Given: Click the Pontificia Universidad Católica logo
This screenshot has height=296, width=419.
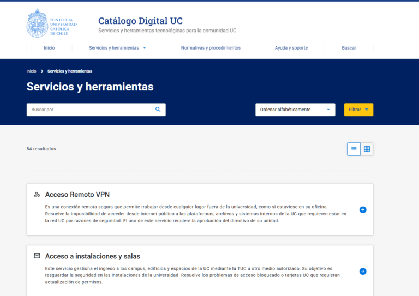Looking at the screenshot, I should coord(52,23).
